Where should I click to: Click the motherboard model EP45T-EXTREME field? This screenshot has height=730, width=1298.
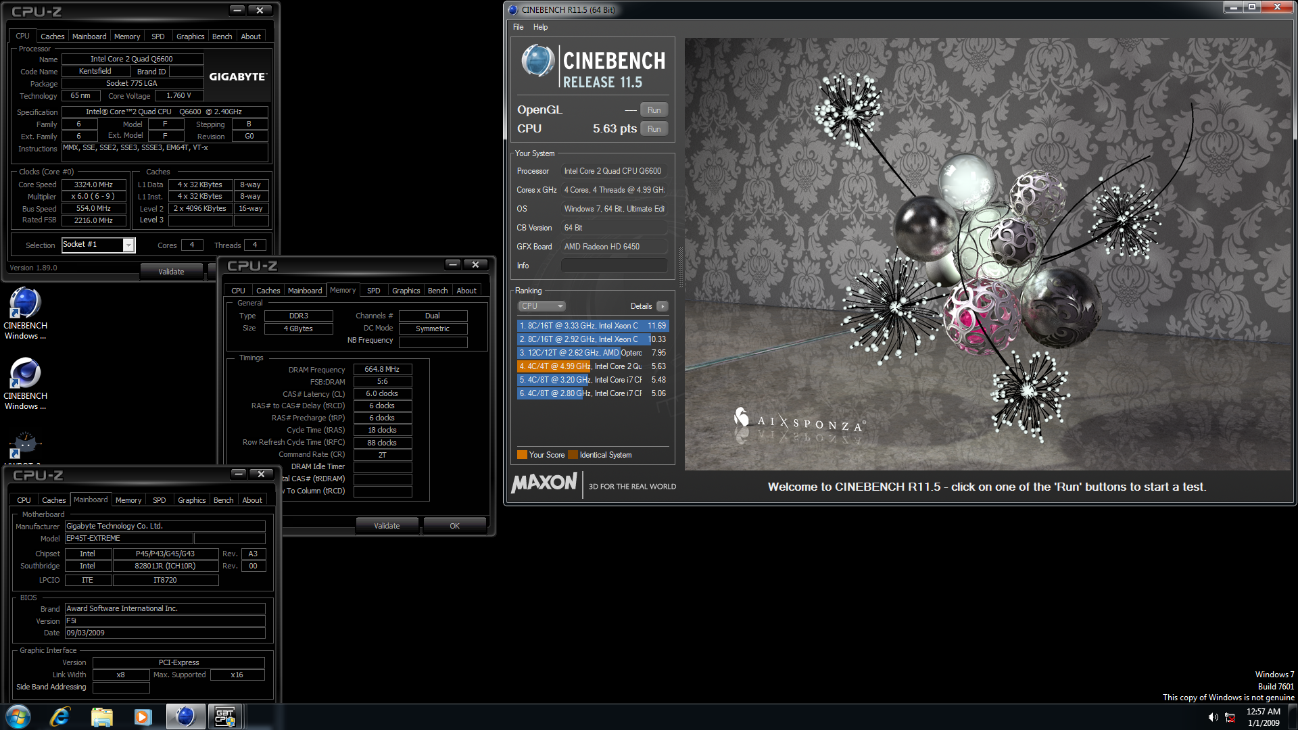128,539
